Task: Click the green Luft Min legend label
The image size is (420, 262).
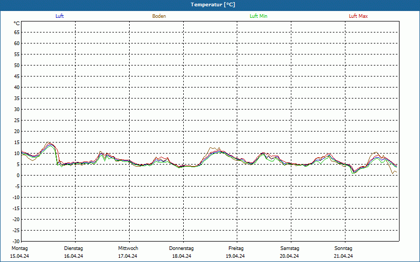Action: pyautogui.click(x=258, y=16)
